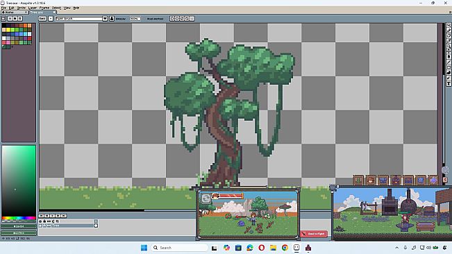Pick a shade in the green color picker

(19, 180)
